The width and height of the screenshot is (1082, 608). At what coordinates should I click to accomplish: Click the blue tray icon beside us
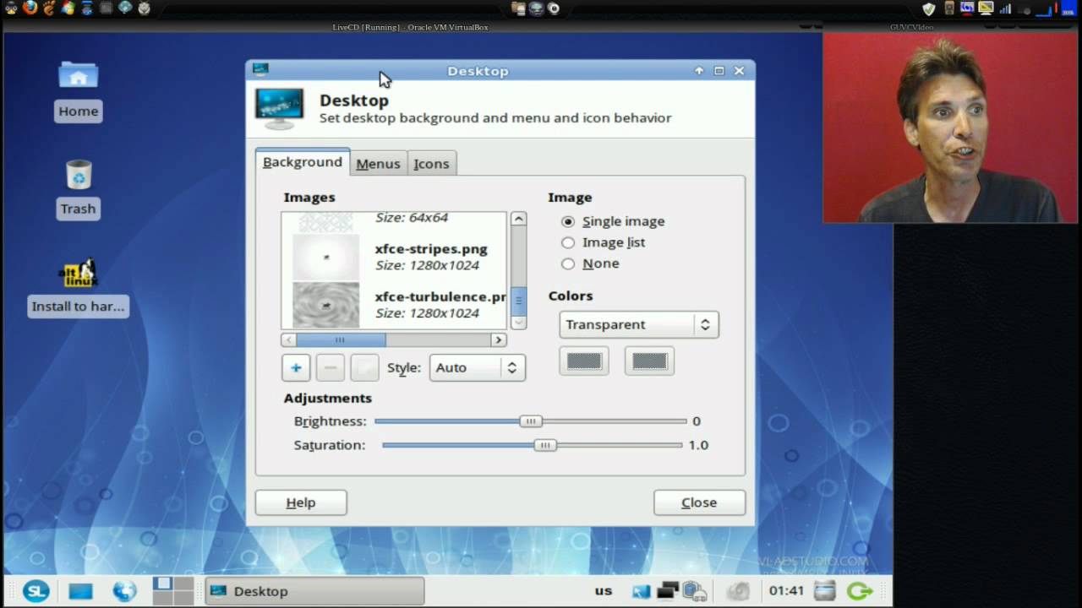pos(641,591)
